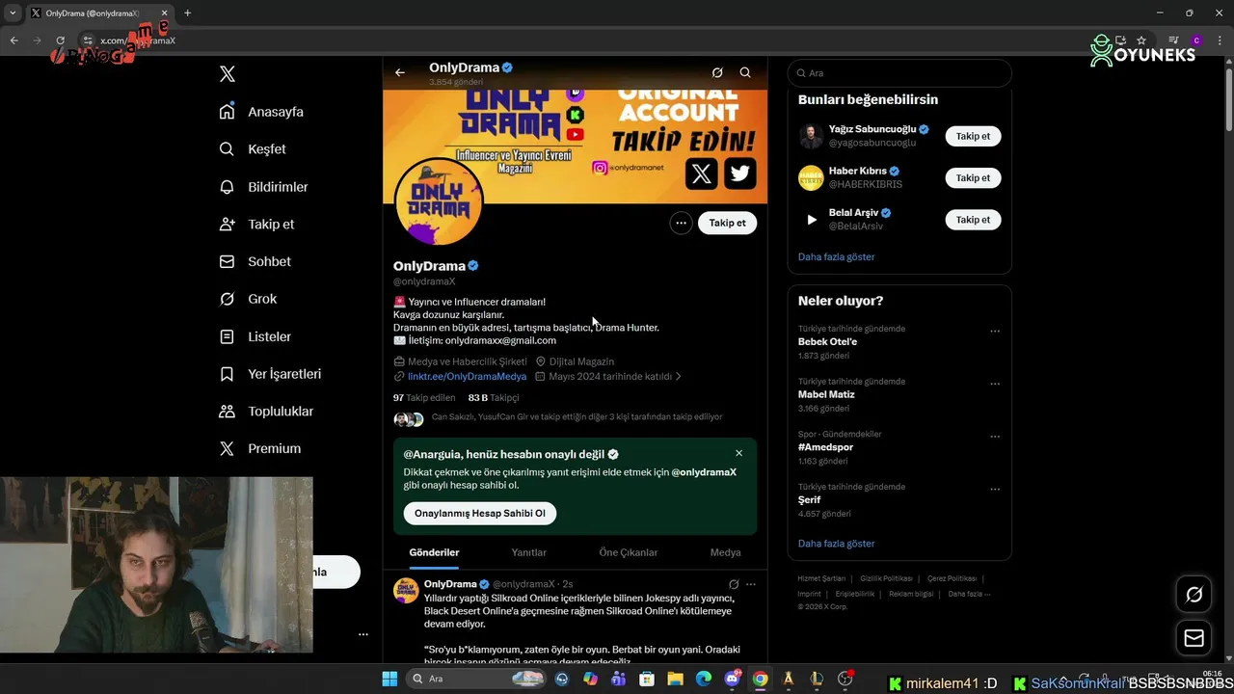
Task: Expand Daha fazla footer menu
Action: pos(969,594)
